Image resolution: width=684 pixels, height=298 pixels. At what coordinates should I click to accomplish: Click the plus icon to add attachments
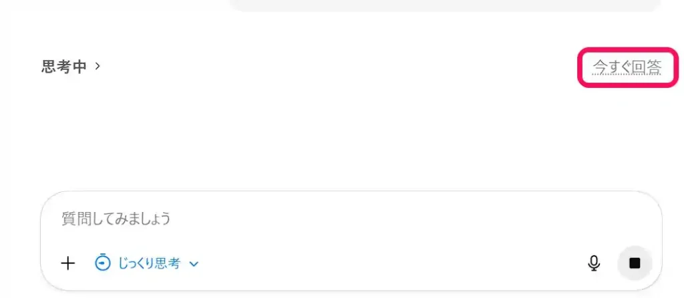click(x=67, y=263)
